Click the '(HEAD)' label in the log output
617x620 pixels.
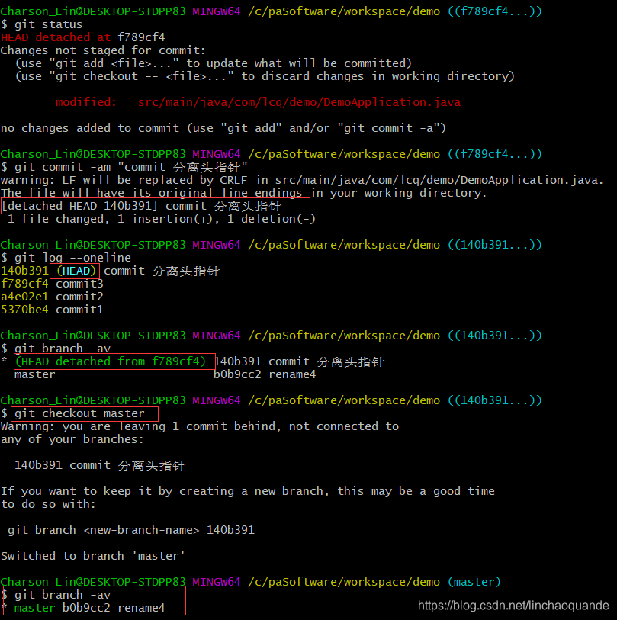(76, 271)
